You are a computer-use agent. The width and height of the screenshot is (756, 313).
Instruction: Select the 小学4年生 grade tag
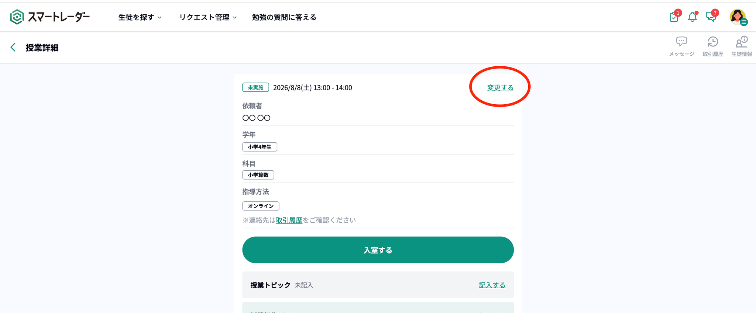point(260,147)
